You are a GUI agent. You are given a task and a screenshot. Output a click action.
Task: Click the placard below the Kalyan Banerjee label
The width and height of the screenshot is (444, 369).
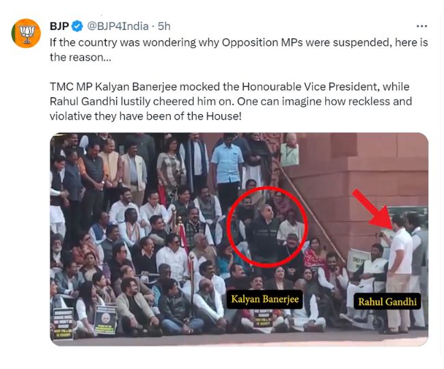(263, 318)
